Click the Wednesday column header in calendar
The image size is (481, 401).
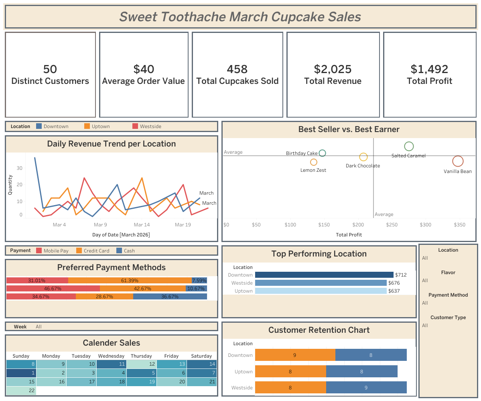click(112, 356)
